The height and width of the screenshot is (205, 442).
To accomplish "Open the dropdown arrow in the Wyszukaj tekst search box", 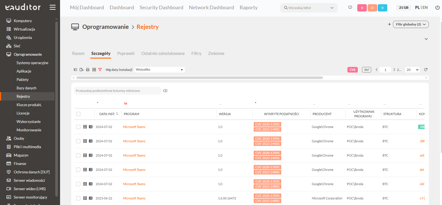I will pos(332,8).
